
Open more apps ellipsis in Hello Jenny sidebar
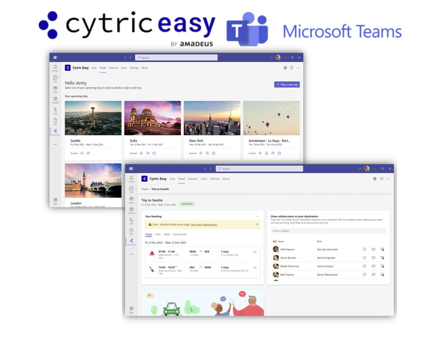pyautogui.click(x=55, y=144)
